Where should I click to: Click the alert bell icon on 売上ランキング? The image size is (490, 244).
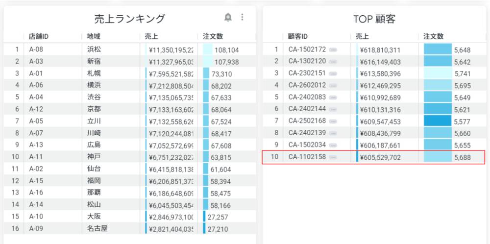[228, 18]
